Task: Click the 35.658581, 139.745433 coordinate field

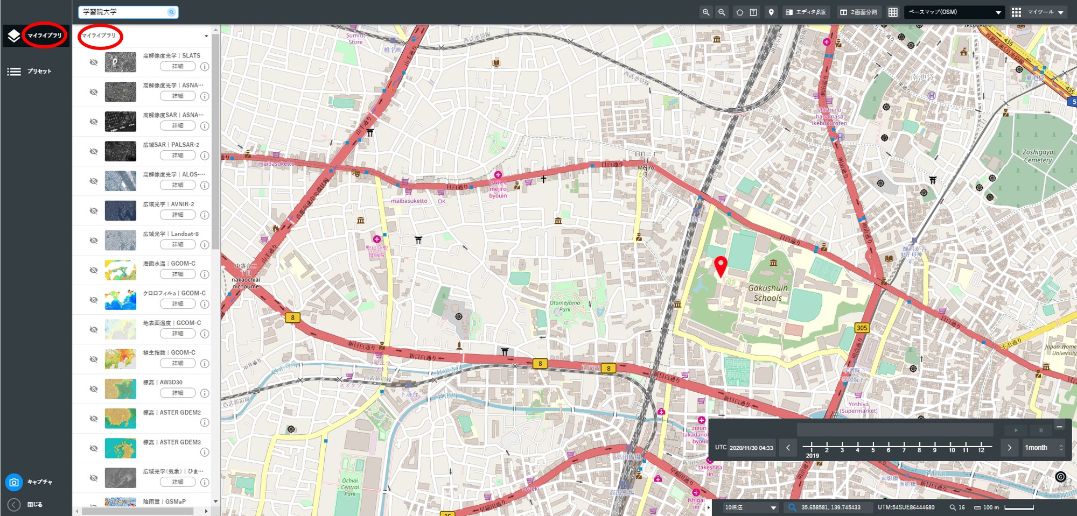Action: click(x=831, y=507)
